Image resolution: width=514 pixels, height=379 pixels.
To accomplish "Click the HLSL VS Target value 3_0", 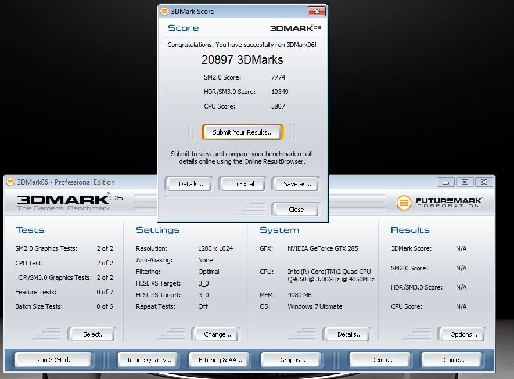I will tap(203, 283).
